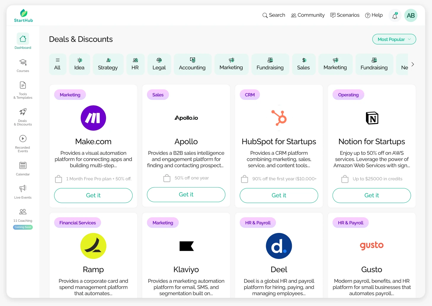This screenshot has height=306, width=432.
Task: Open the AB user avatar
Action: [411, 16]
